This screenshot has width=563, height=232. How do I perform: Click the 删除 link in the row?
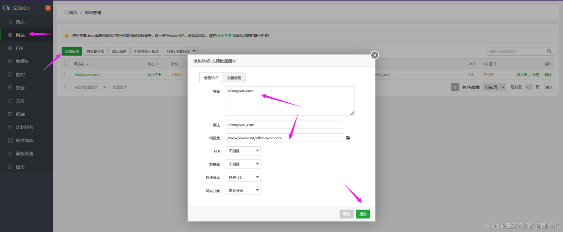click(x=548, y=74)
